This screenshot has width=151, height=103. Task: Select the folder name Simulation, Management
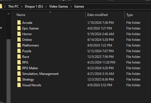click(x=40, y=74)
